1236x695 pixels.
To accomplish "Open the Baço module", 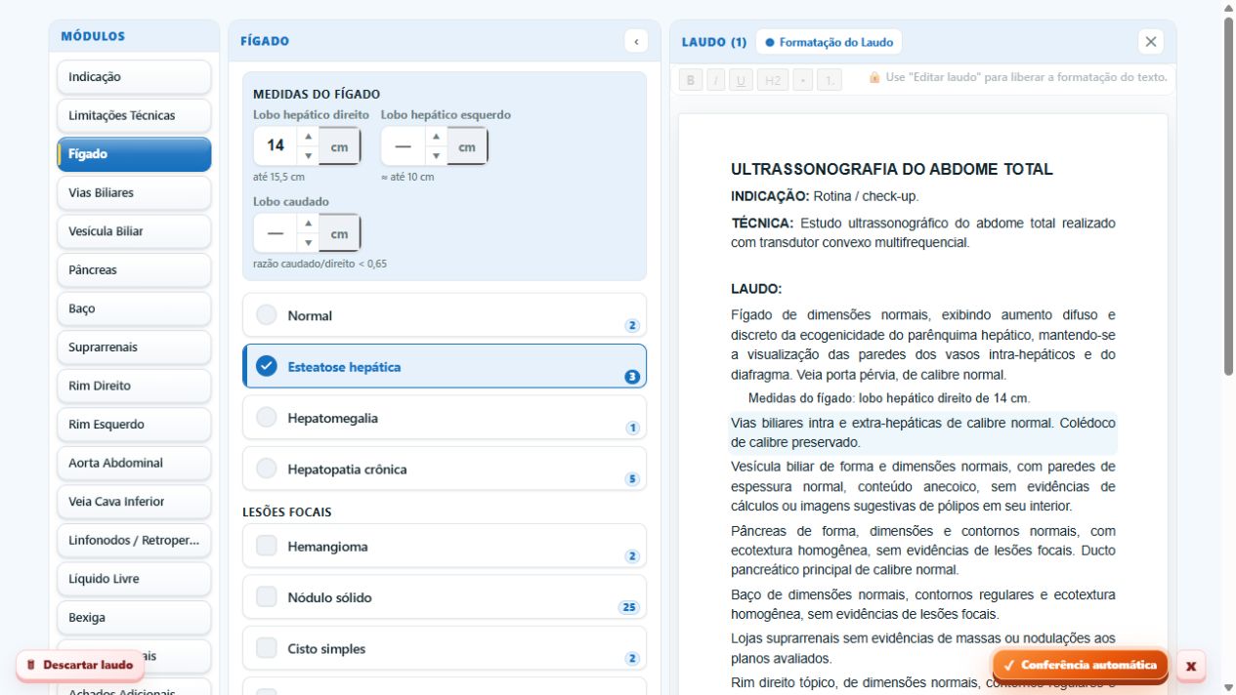I will coord(134,308).
